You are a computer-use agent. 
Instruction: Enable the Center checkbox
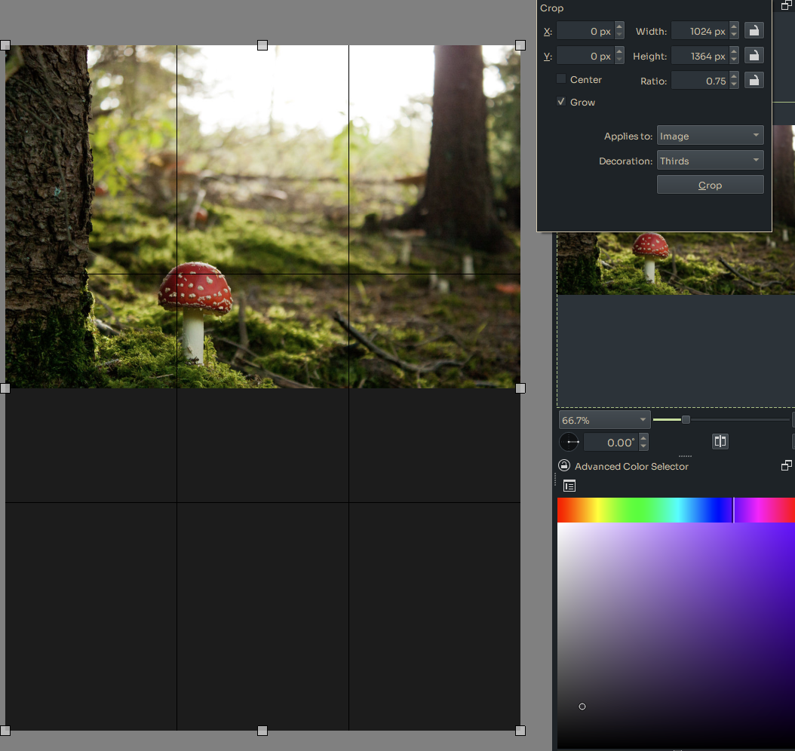coord(560,79)
